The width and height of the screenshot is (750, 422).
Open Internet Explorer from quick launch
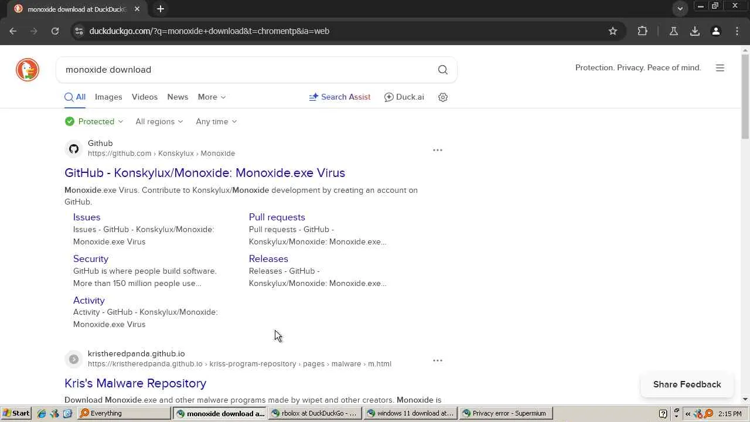pos(42,413)
